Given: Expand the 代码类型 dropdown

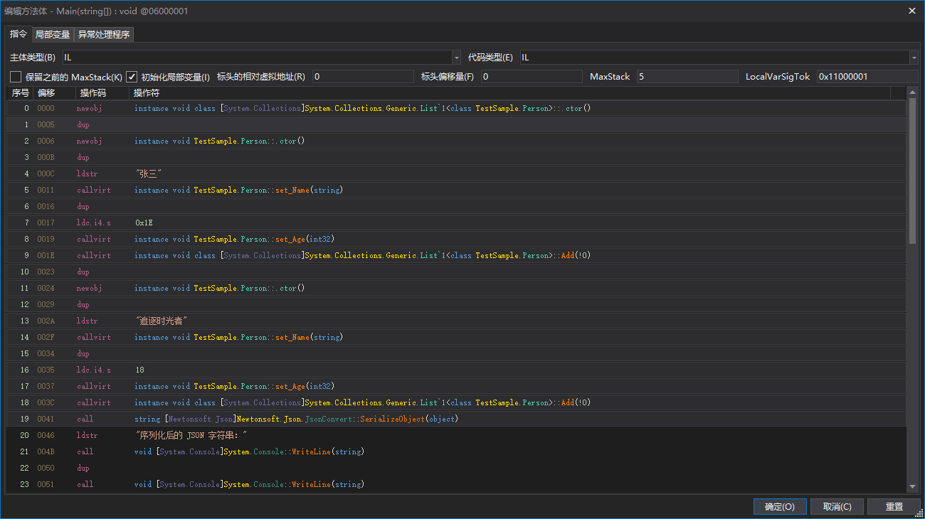Looking at the screenshot, I should (914, 58).
